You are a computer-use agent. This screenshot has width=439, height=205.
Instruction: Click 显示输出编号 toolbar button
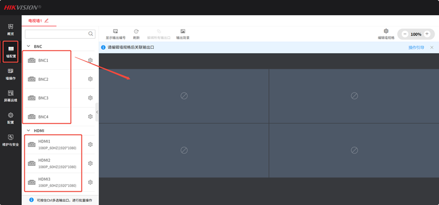pyautogui.click(x=115, y=34)
